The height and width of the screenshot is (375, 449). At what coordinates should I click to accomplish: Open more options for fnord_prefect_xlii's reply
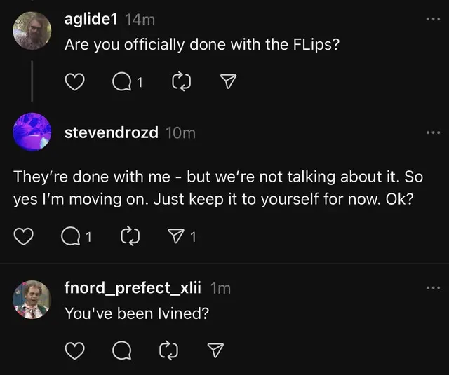pyautogui.click(x=434, y=287)
